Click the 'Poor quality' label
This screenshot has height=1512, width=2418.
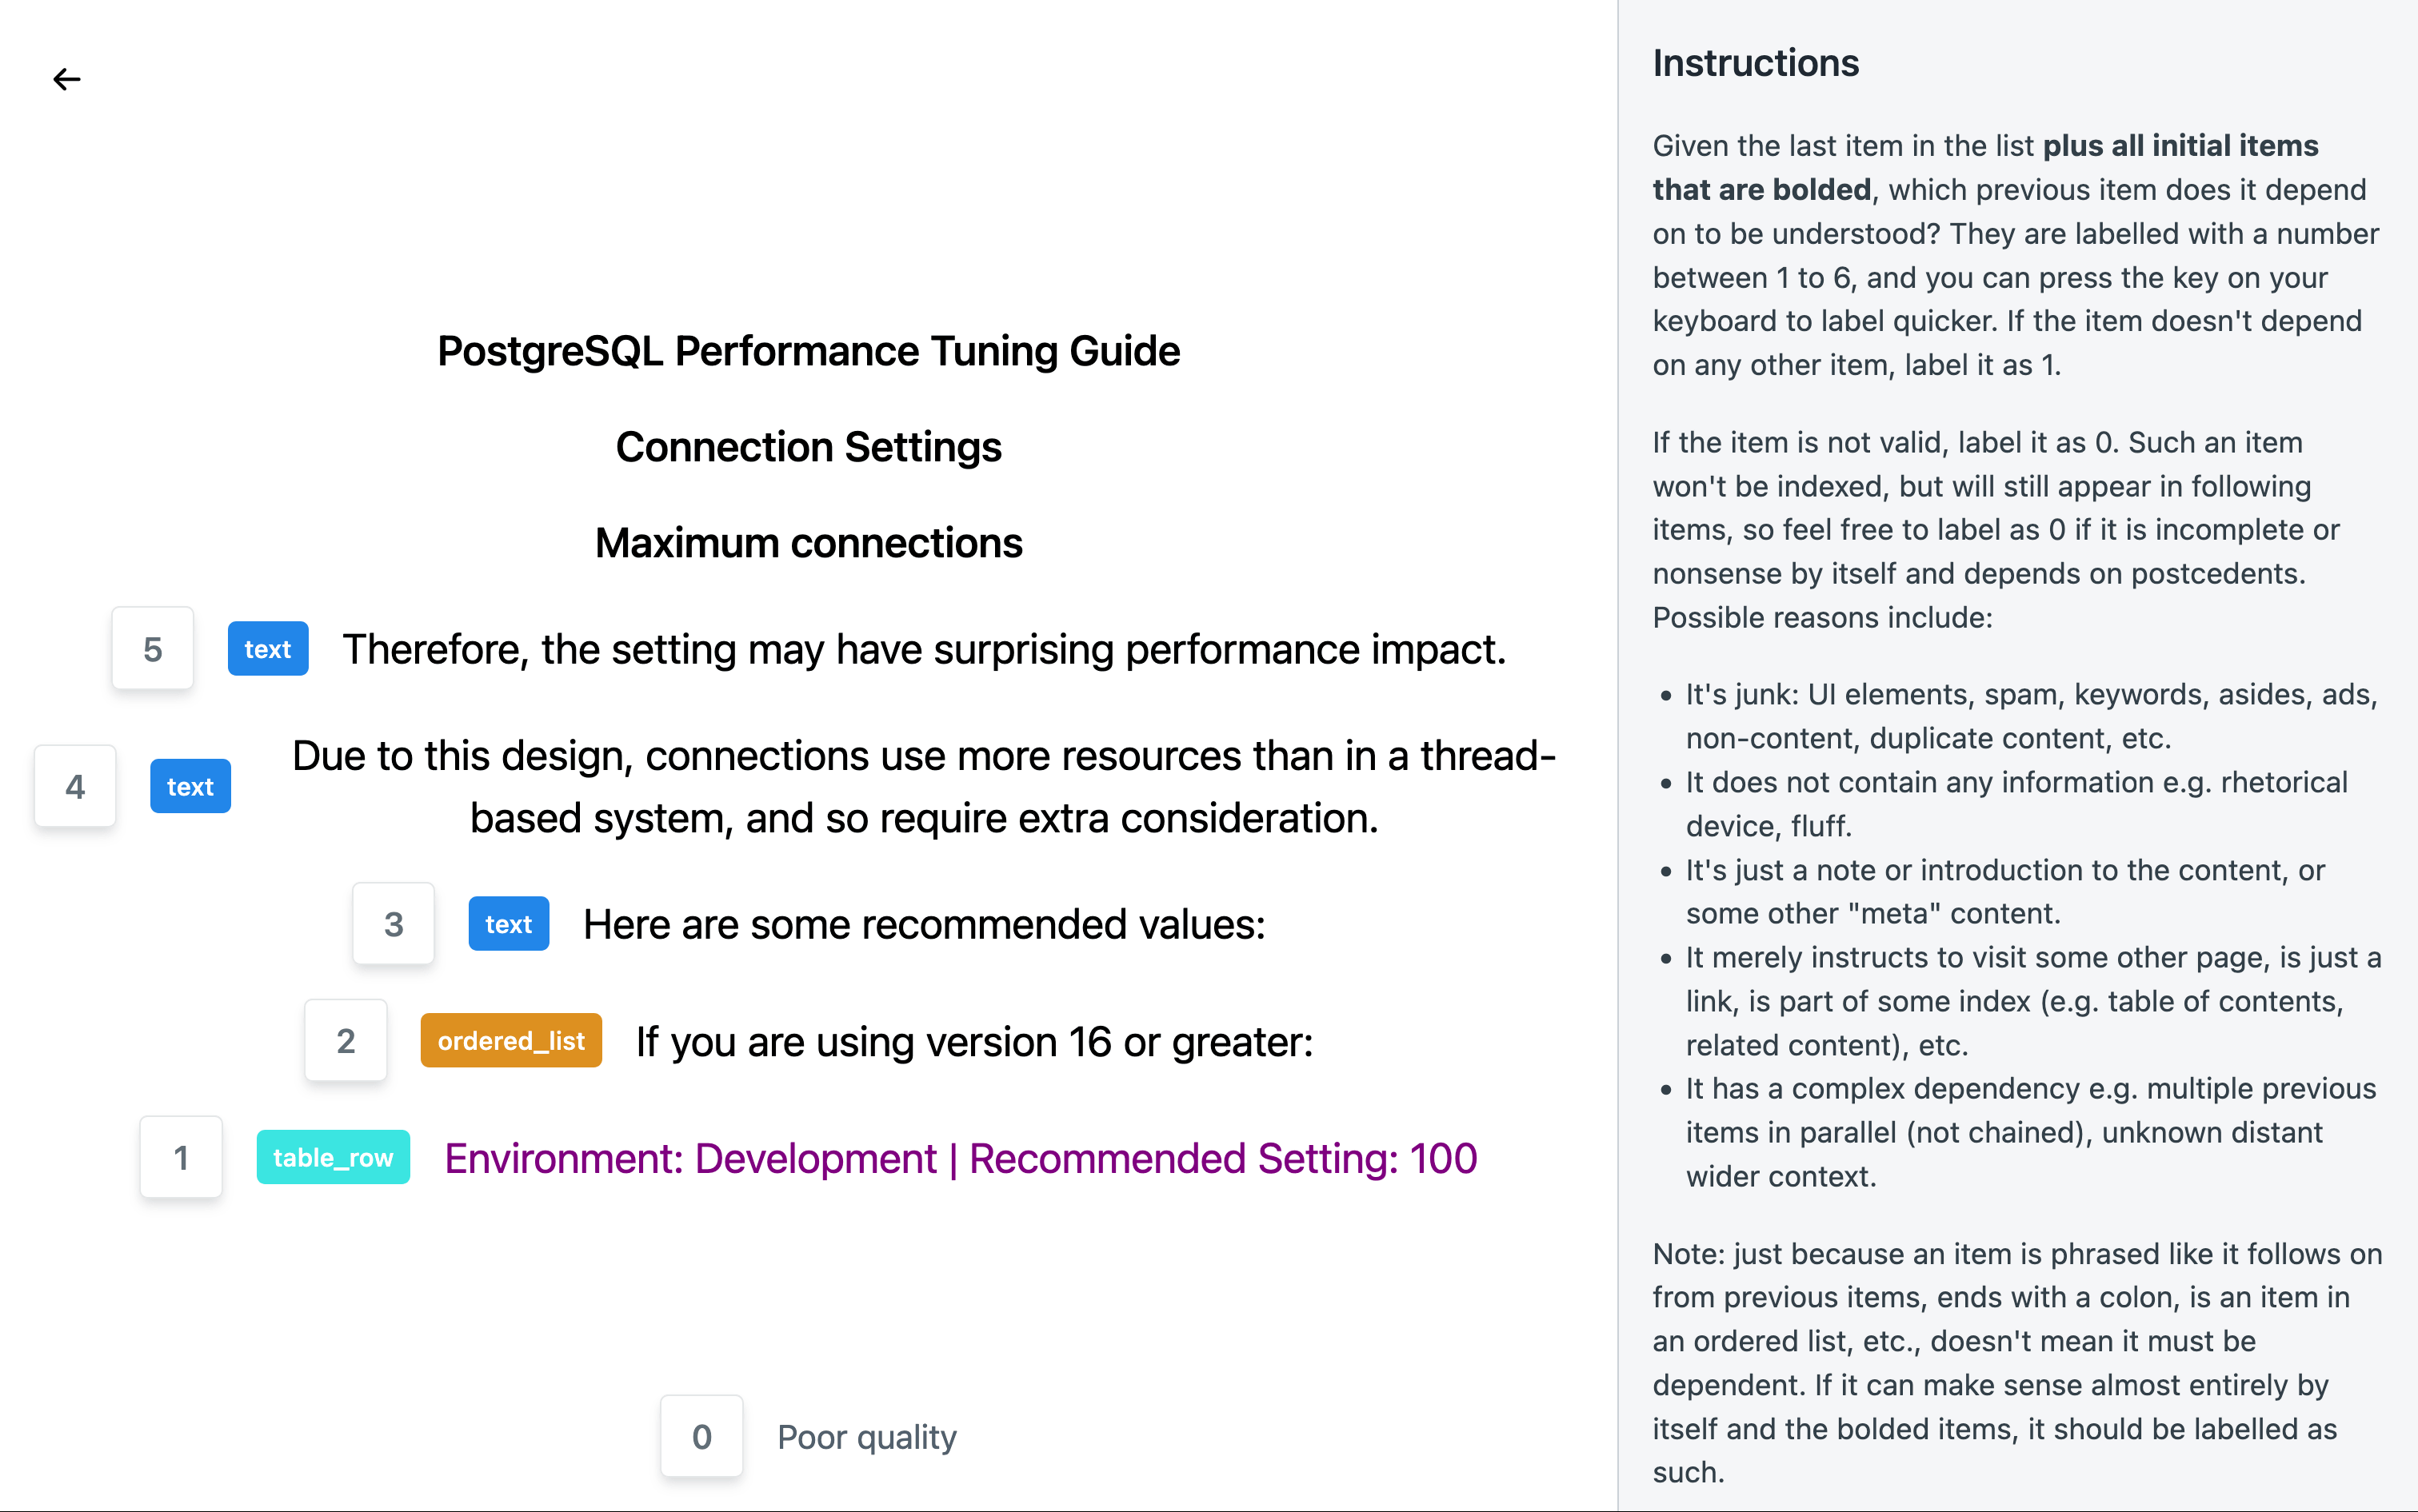pos(867,1436)
